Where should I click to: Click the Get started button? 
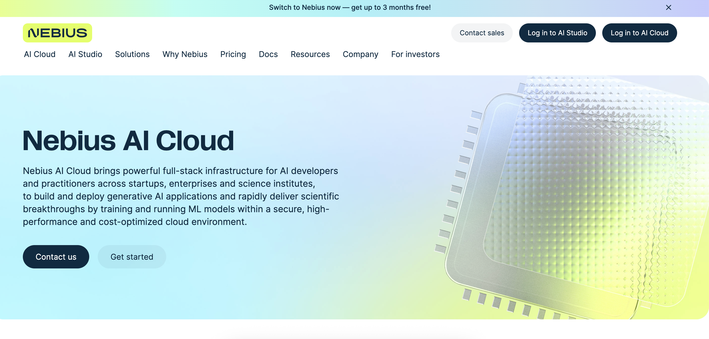(131, 257)
